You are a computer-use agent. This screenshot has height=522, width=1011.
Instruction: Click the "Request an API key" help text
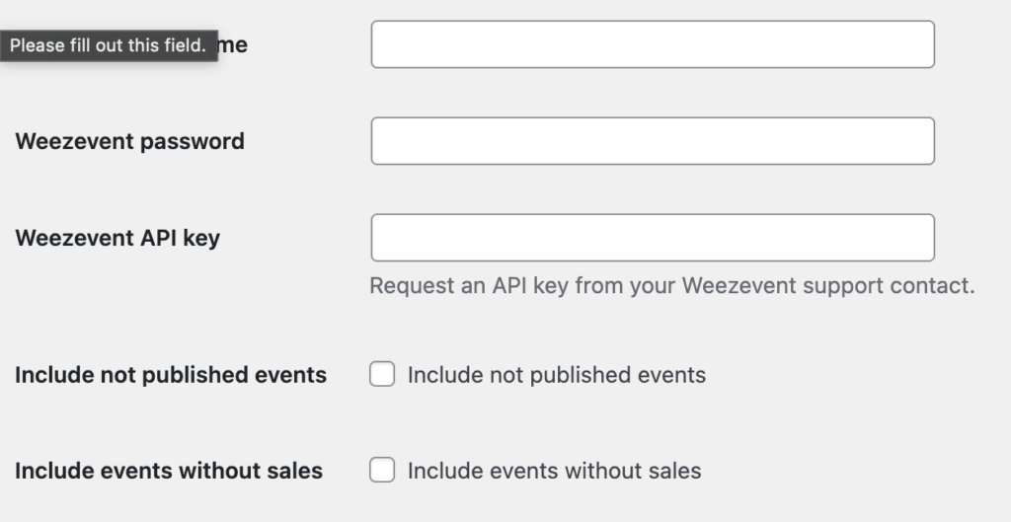[x=671, y=286]
